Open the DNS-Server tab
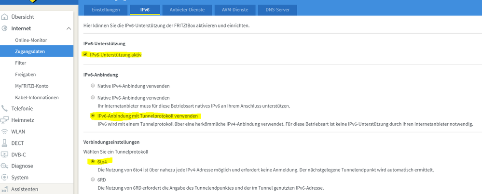This screenshot has width=482, height=194. point(277,10)
